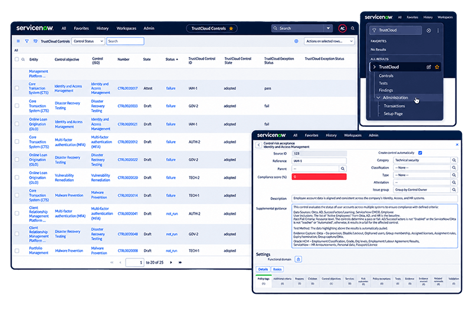Clear the TrustCloud navigator filter
Image resolution: width=472 pixels, height=315 pixels.
coord(428,31)
